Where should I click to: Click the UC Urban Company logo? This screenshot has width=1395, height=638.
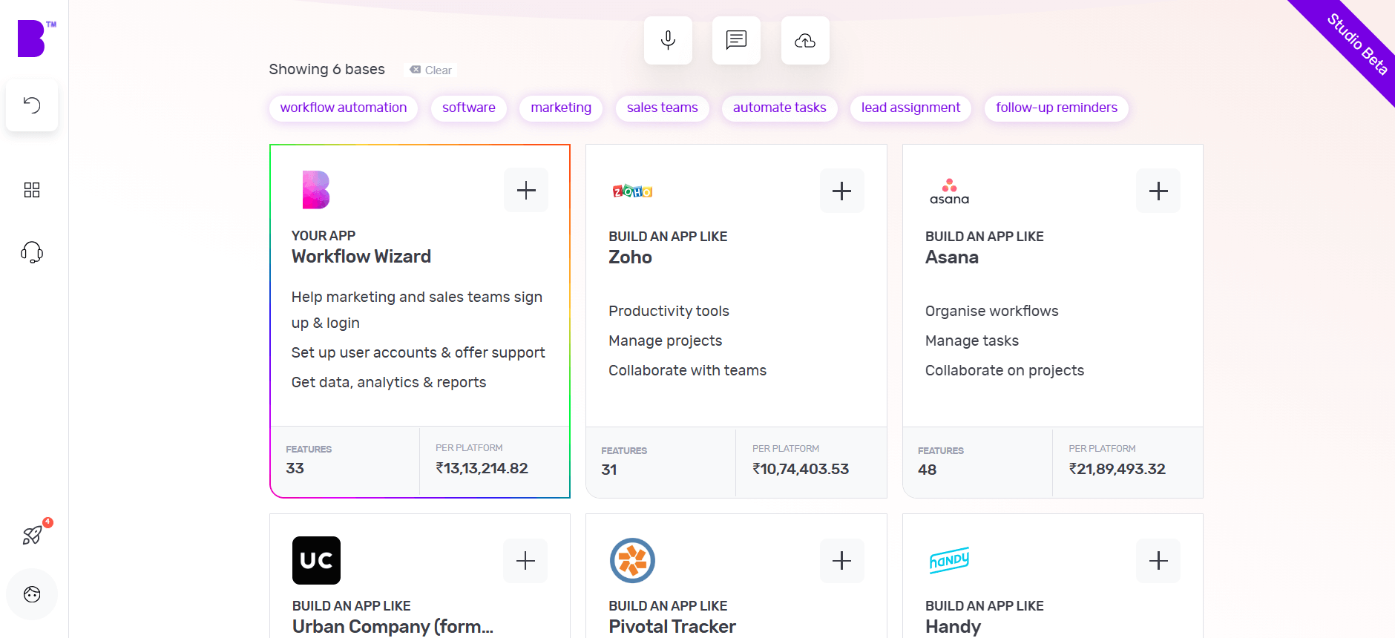coord(316,560)
